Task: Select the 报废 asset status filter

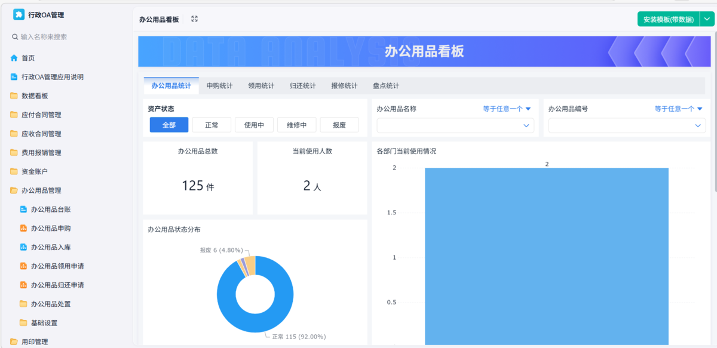Action: point(339,124)
